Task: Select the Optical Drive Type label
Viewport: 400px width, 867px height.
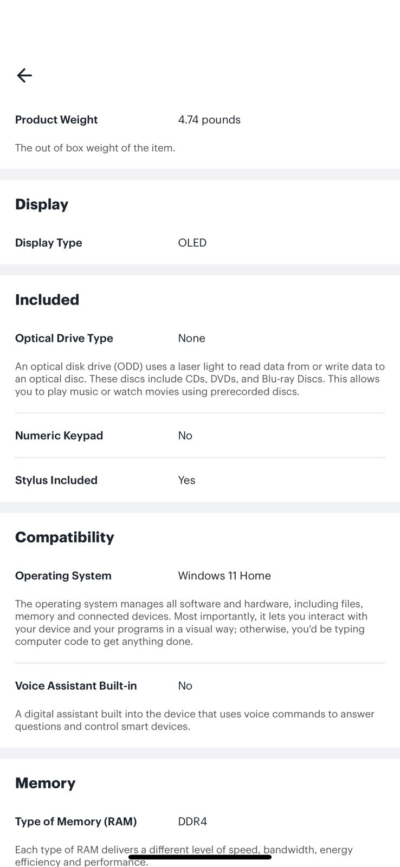Action: click(64, 338)
